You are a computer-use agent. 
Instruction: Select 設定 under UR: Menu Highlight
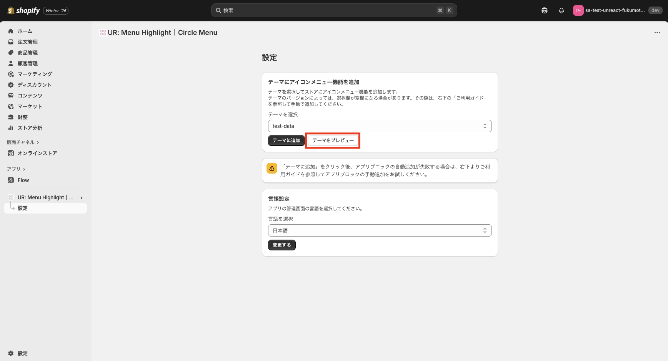22,208
